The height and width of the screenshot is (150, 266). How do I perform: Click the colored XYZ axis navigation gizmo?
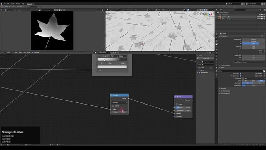(209, 16)
